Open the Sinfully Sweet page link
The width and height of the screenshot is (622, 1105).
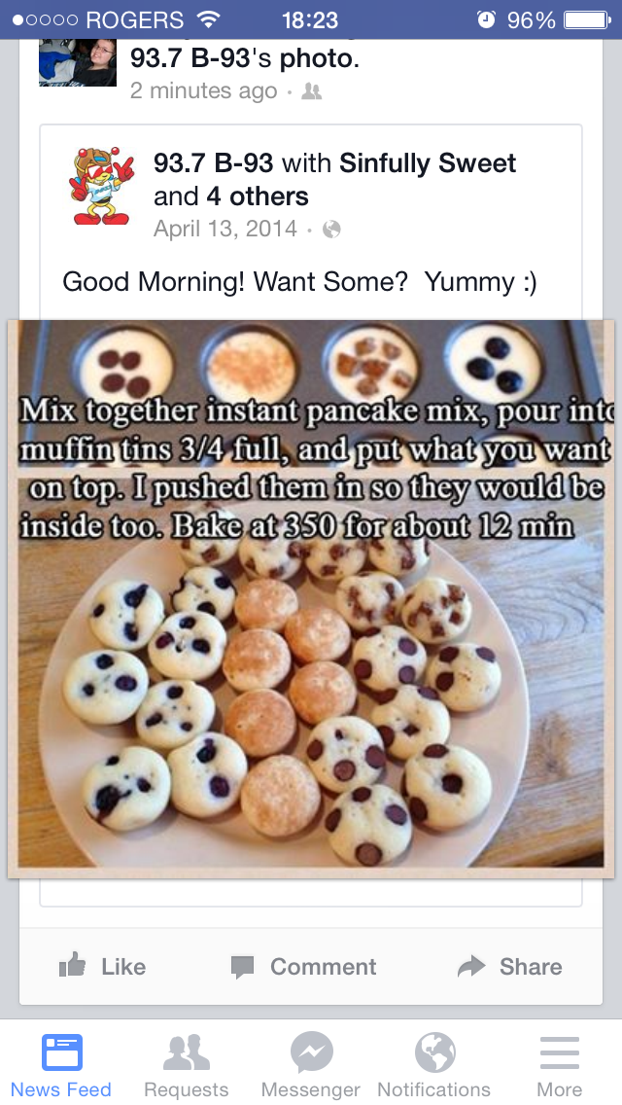click(428, 162)
